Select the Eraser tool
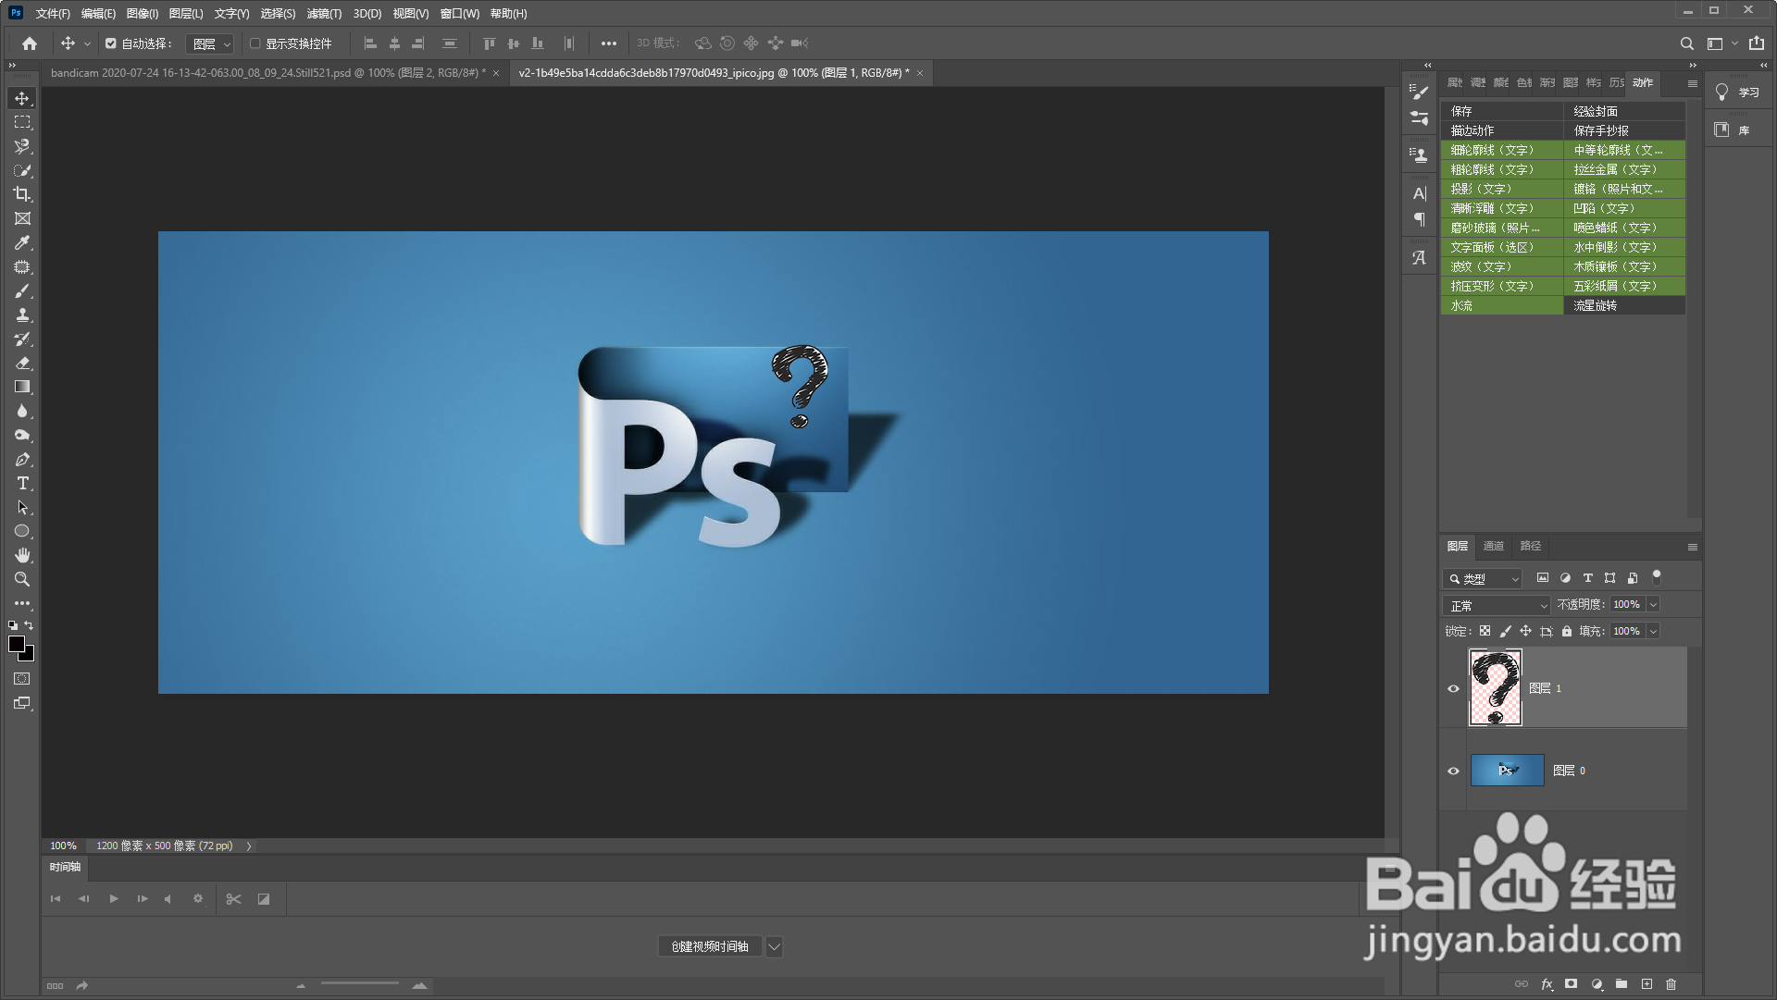This screenshot has width=1777, height=1000. point(22,364)
